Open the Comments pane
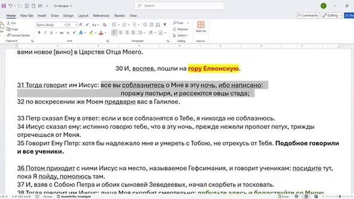 tap(308, 15)
